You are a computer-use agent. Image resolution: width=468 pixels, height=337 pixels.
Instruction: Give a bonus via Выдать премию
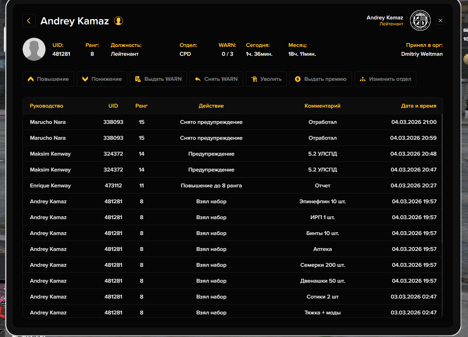pos(321,79)
